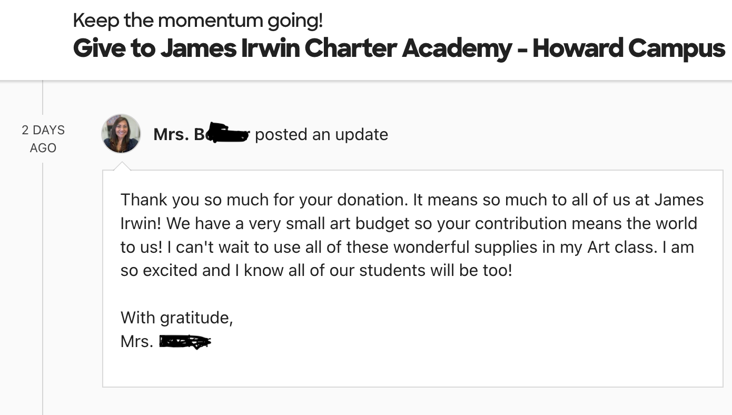Click the blacked-out name in the signature
732x415 pixels.
tap(184, 342)
